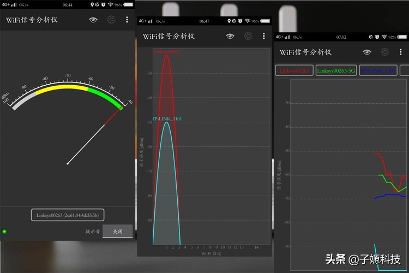This screenshot has height=273, width=409.
Task: Open three-dot menu in right time-graph screen
Action: coord(401,52)
